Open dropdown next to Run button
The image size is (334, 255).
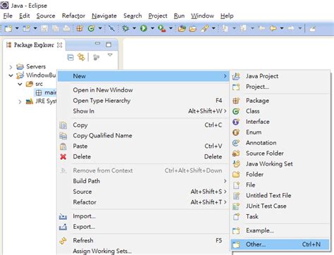point(152,29)
